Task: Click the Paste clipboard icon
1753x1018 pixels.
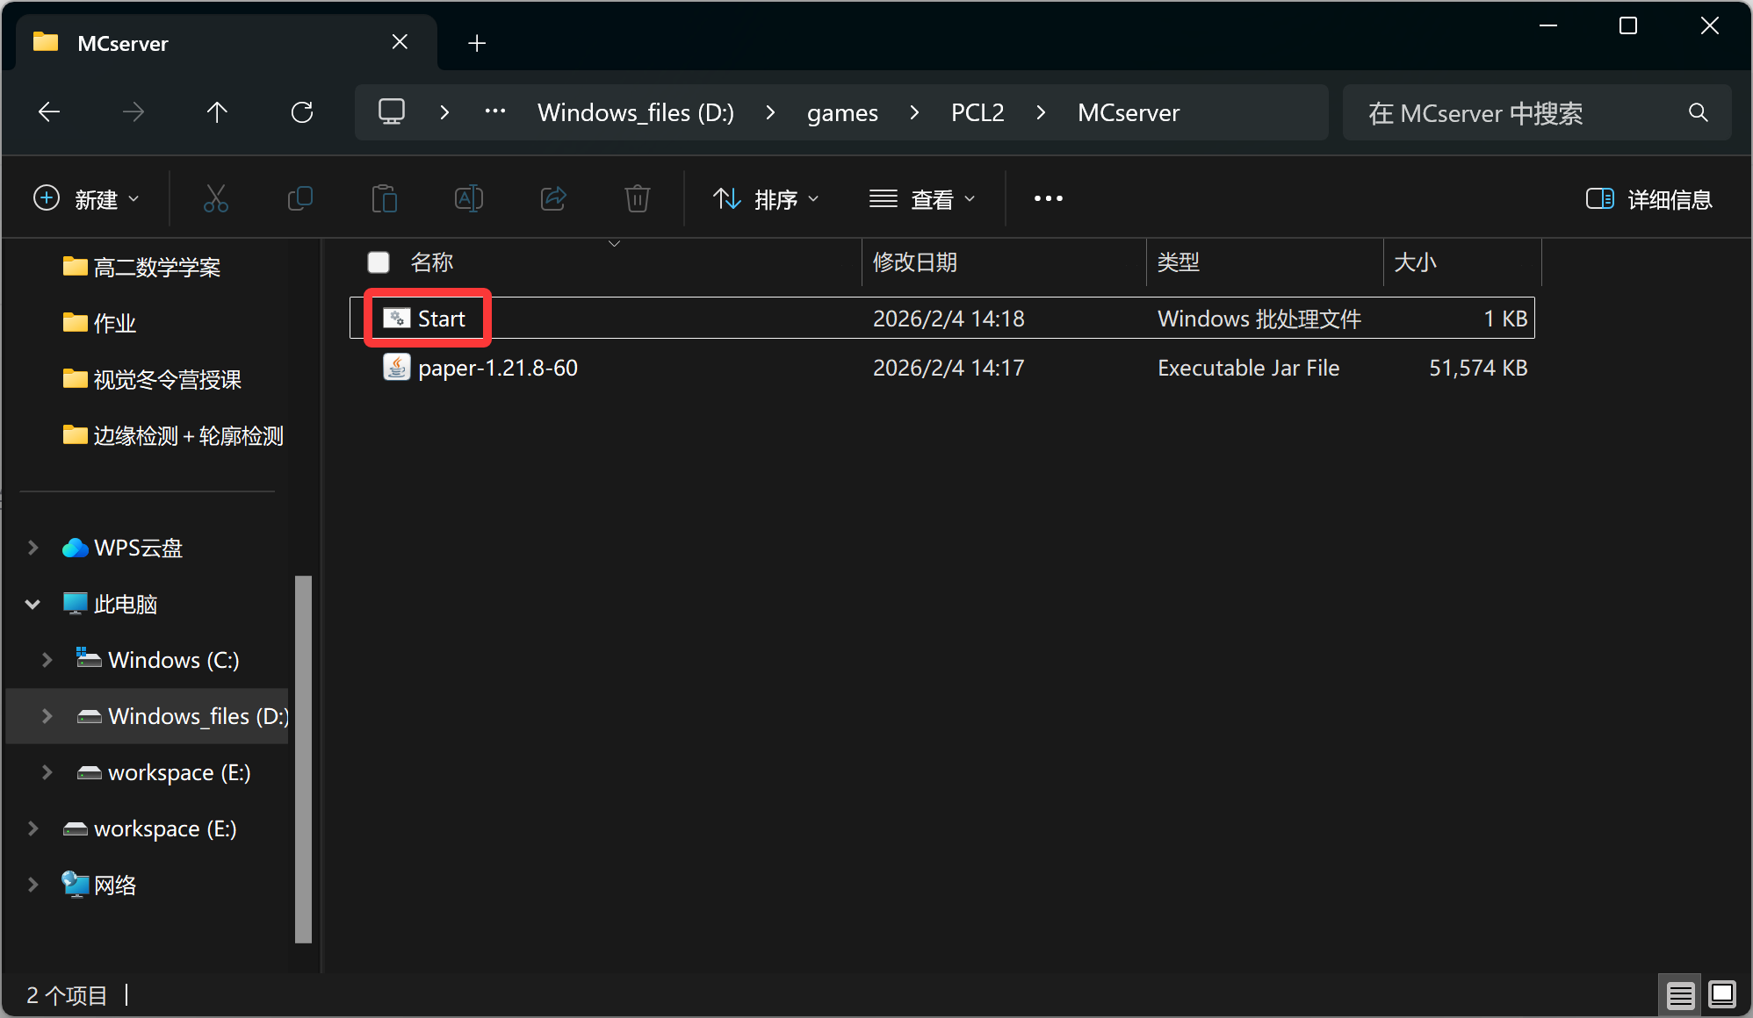Action: (x=384, y=199)
